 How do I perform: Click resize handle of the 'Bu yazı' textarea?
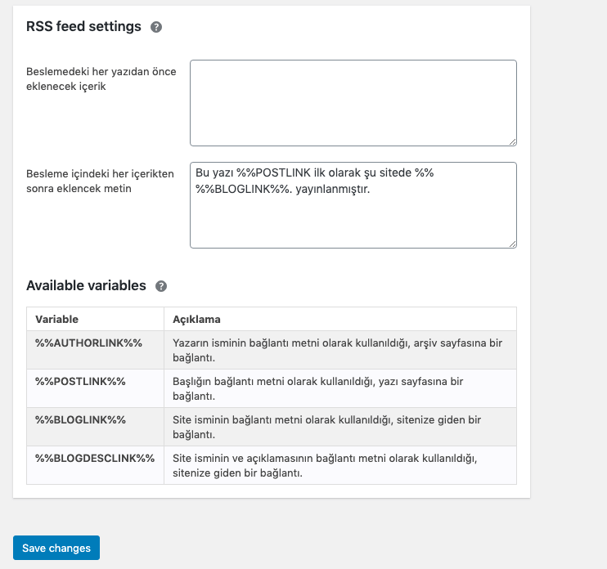[512, 243]
